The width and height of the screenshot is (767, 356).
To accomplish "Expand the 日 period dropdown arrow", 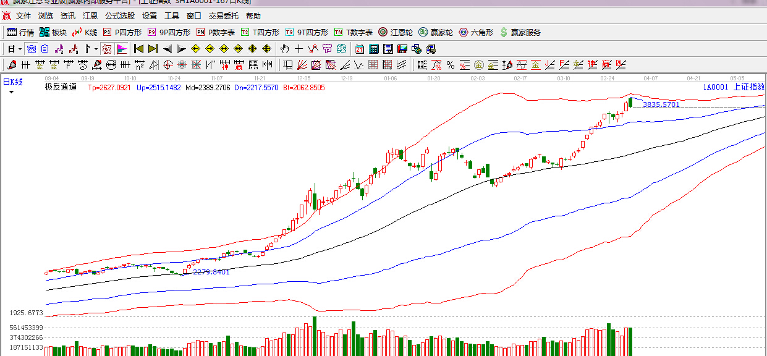I will (x=20, y=49).
